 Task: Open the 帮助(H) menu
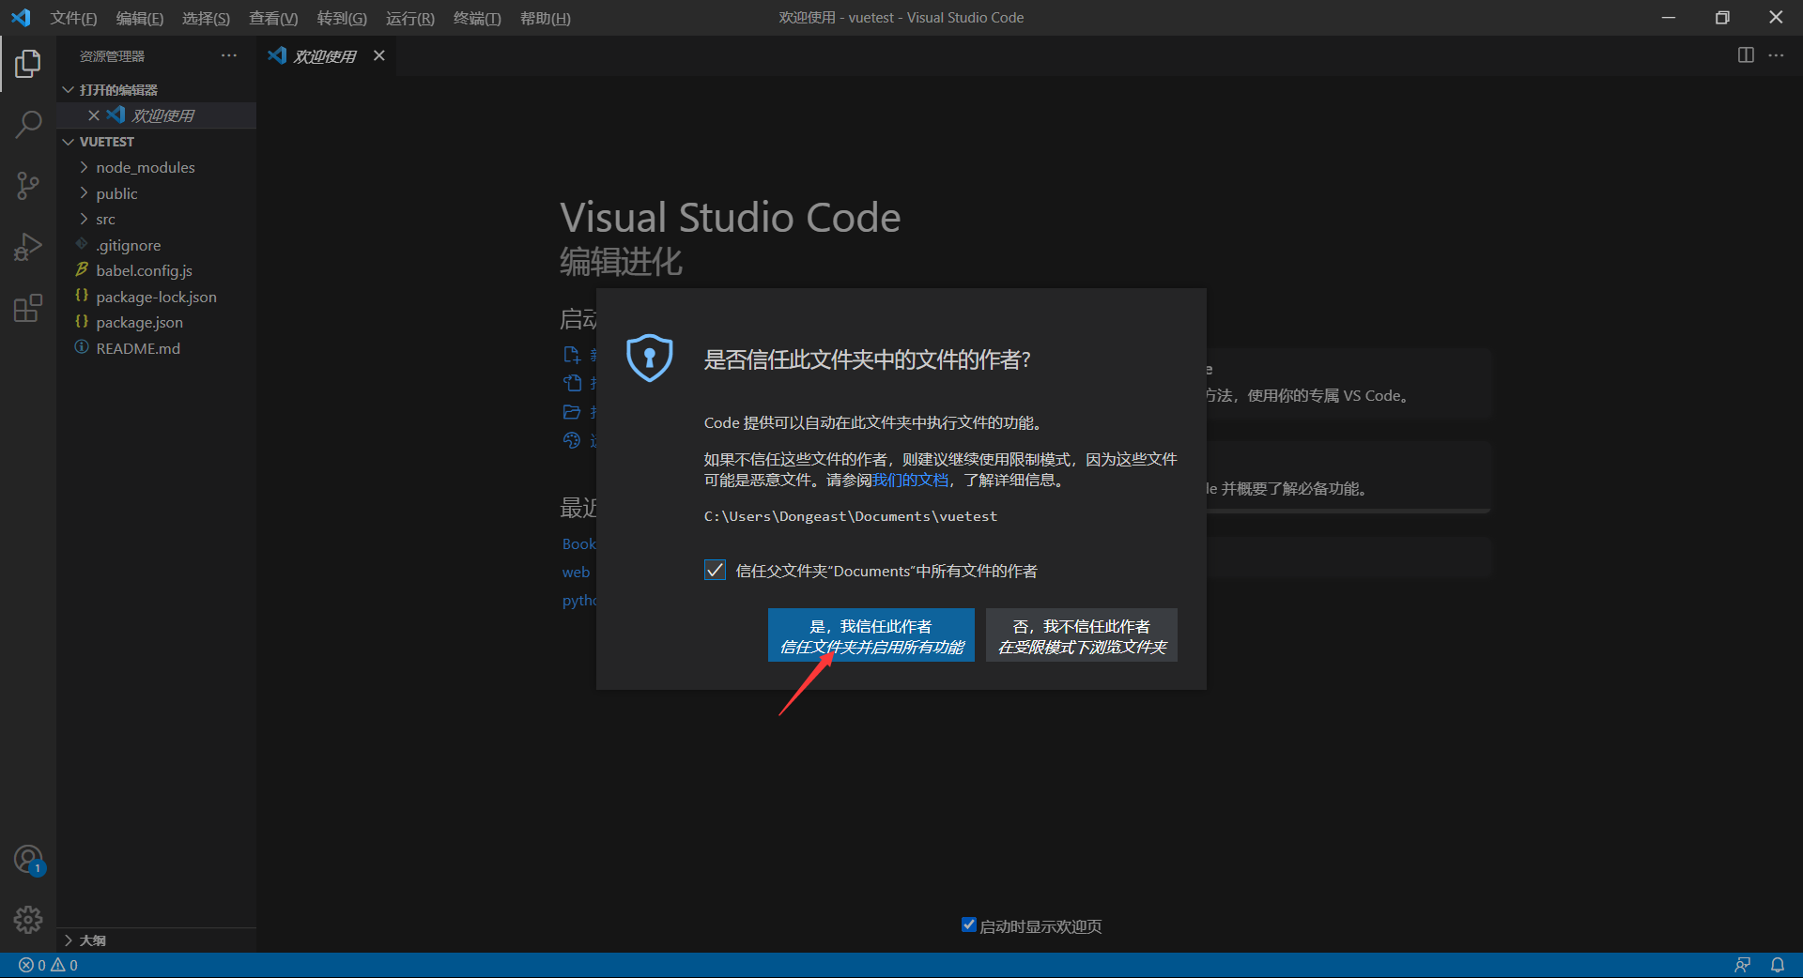pos(546,18)
